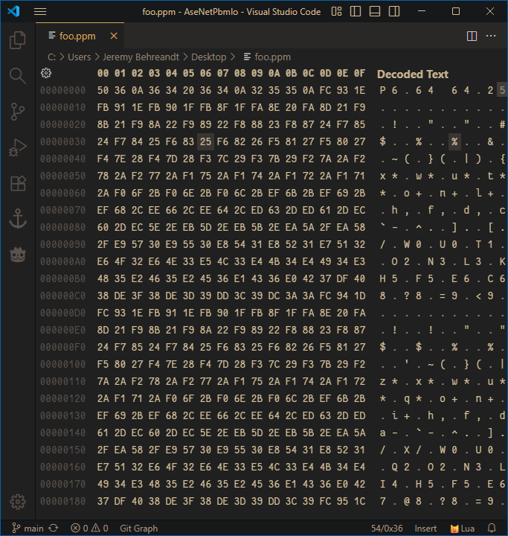The image size is (508, 536).
Task: Toggle Insert mode in the status bar
Action: [x=425, y=528]
